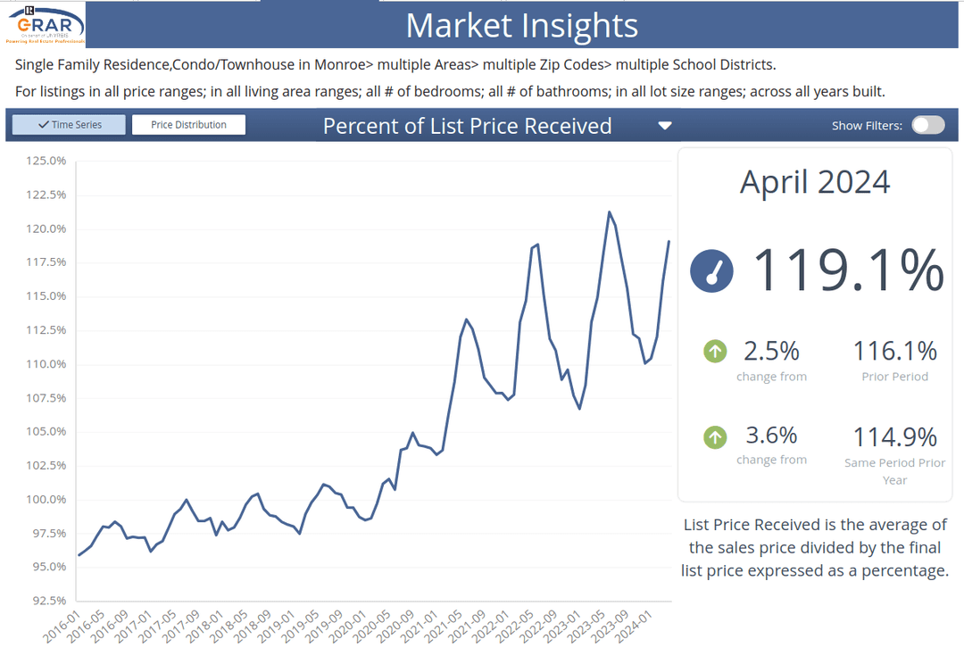Click the 116.1% Prior Period value
Viewport: 964px width, 656px height.
coord(894,350)
